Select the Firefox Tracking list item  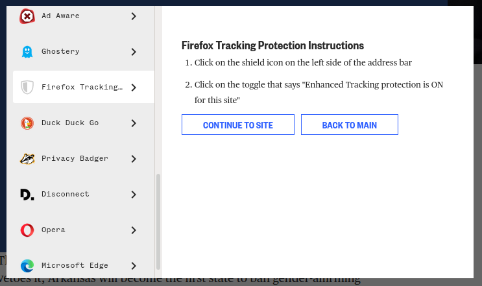tap(84, 87)
